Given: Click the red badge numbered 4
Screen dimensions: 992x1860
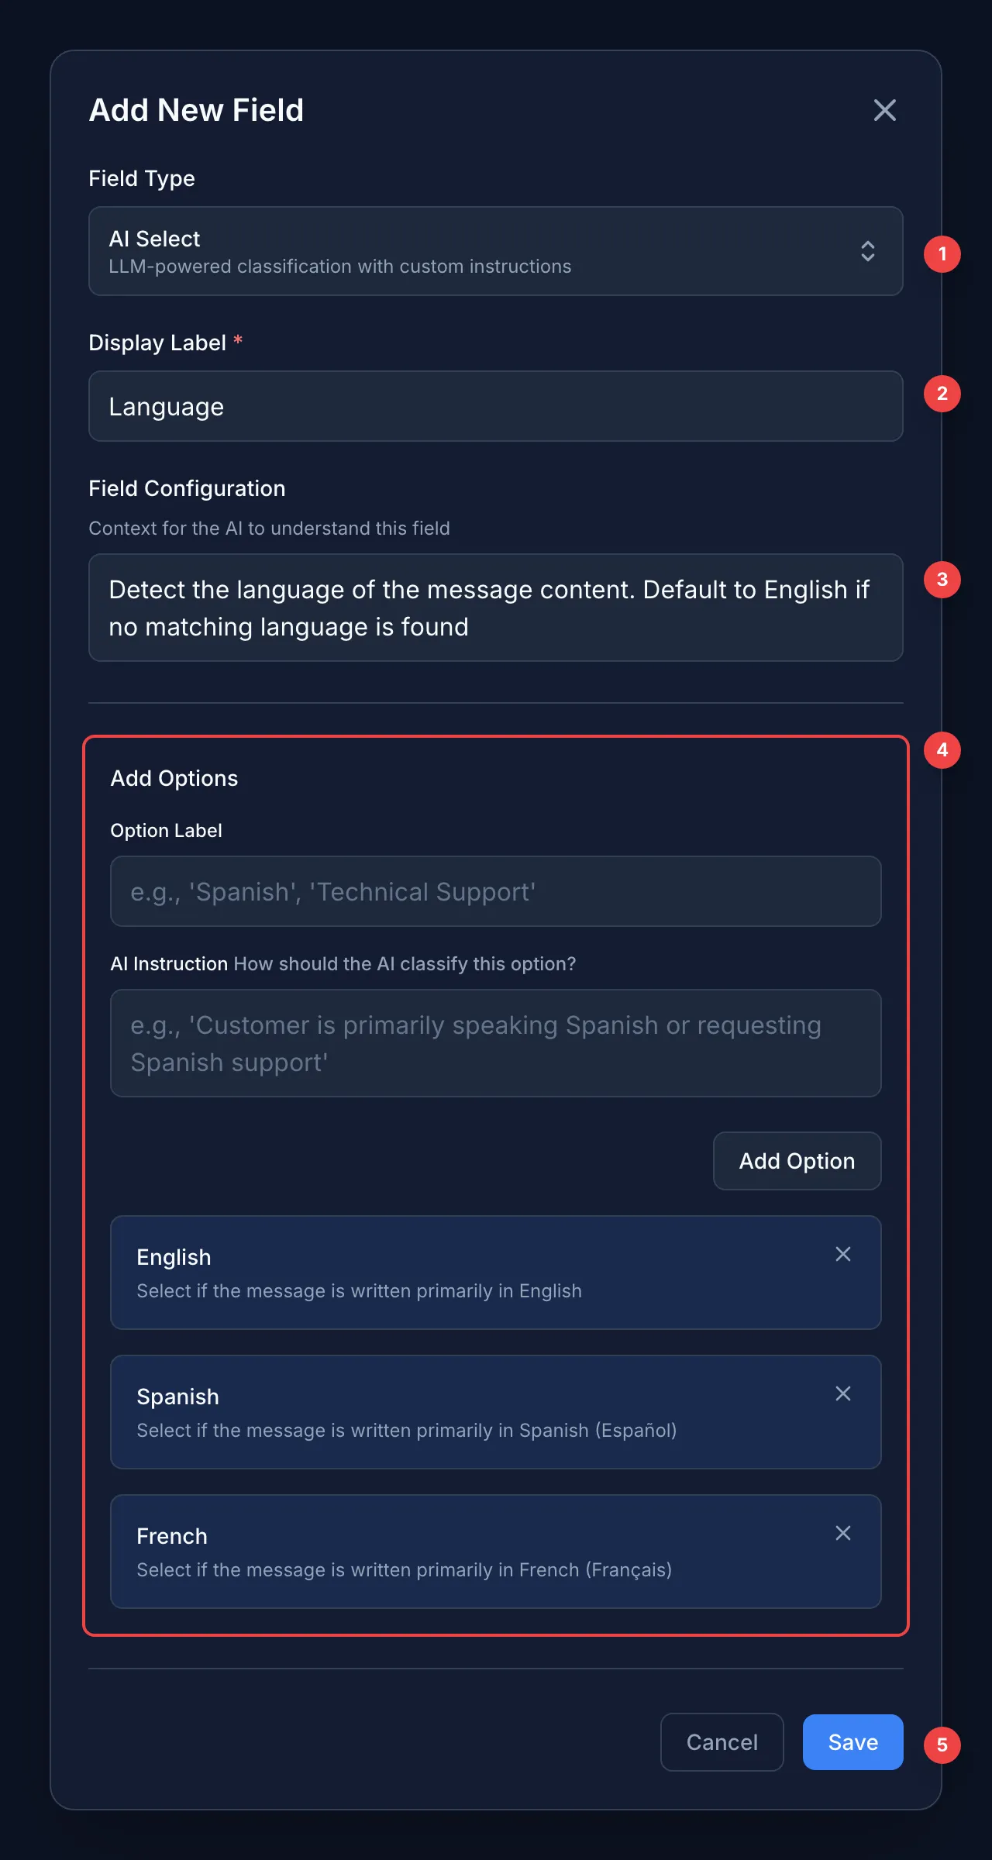Looking at the screenshot, I should coord(942,749).
